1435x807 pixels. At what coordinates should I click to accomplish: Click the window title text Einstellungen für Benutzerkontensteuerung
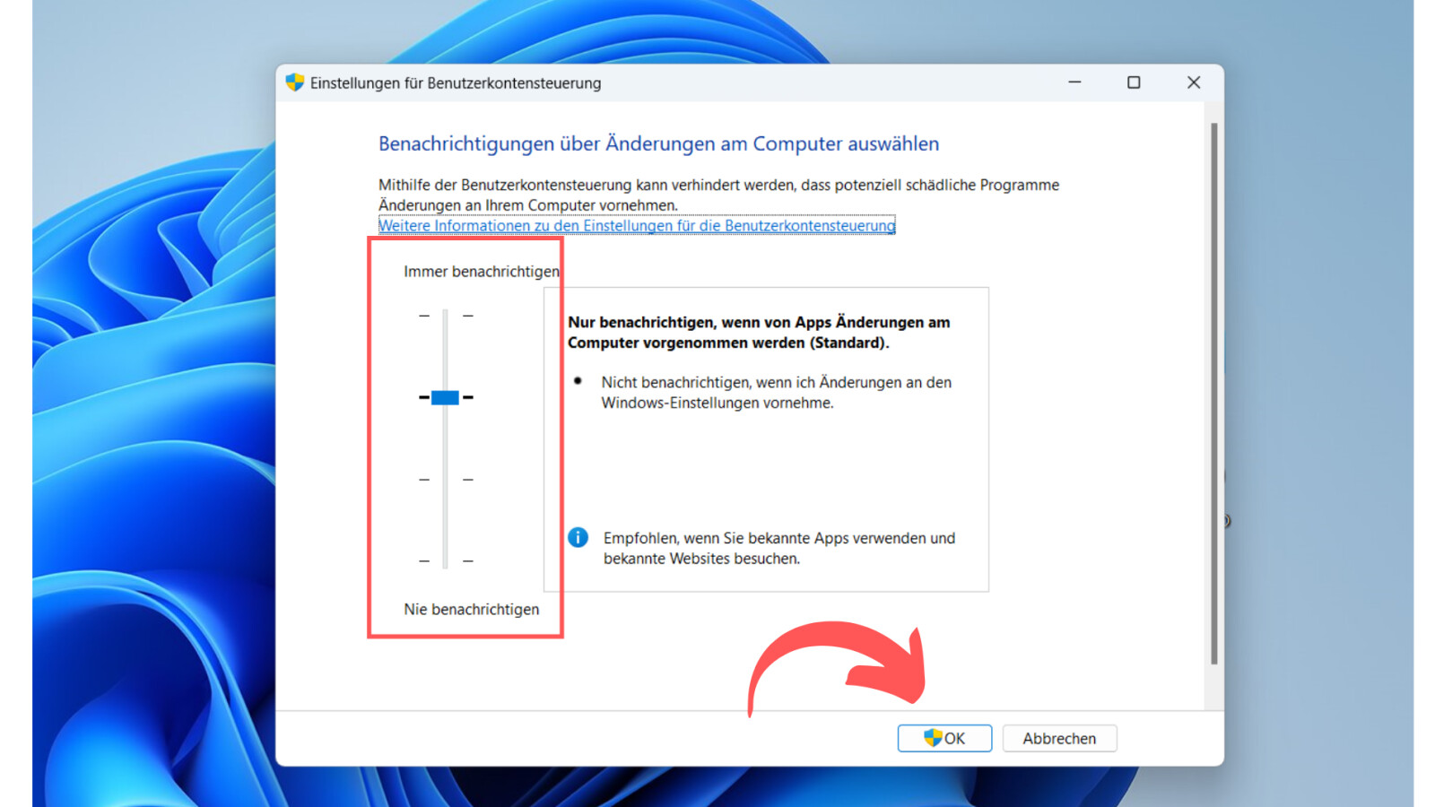[x=456, y=83]
